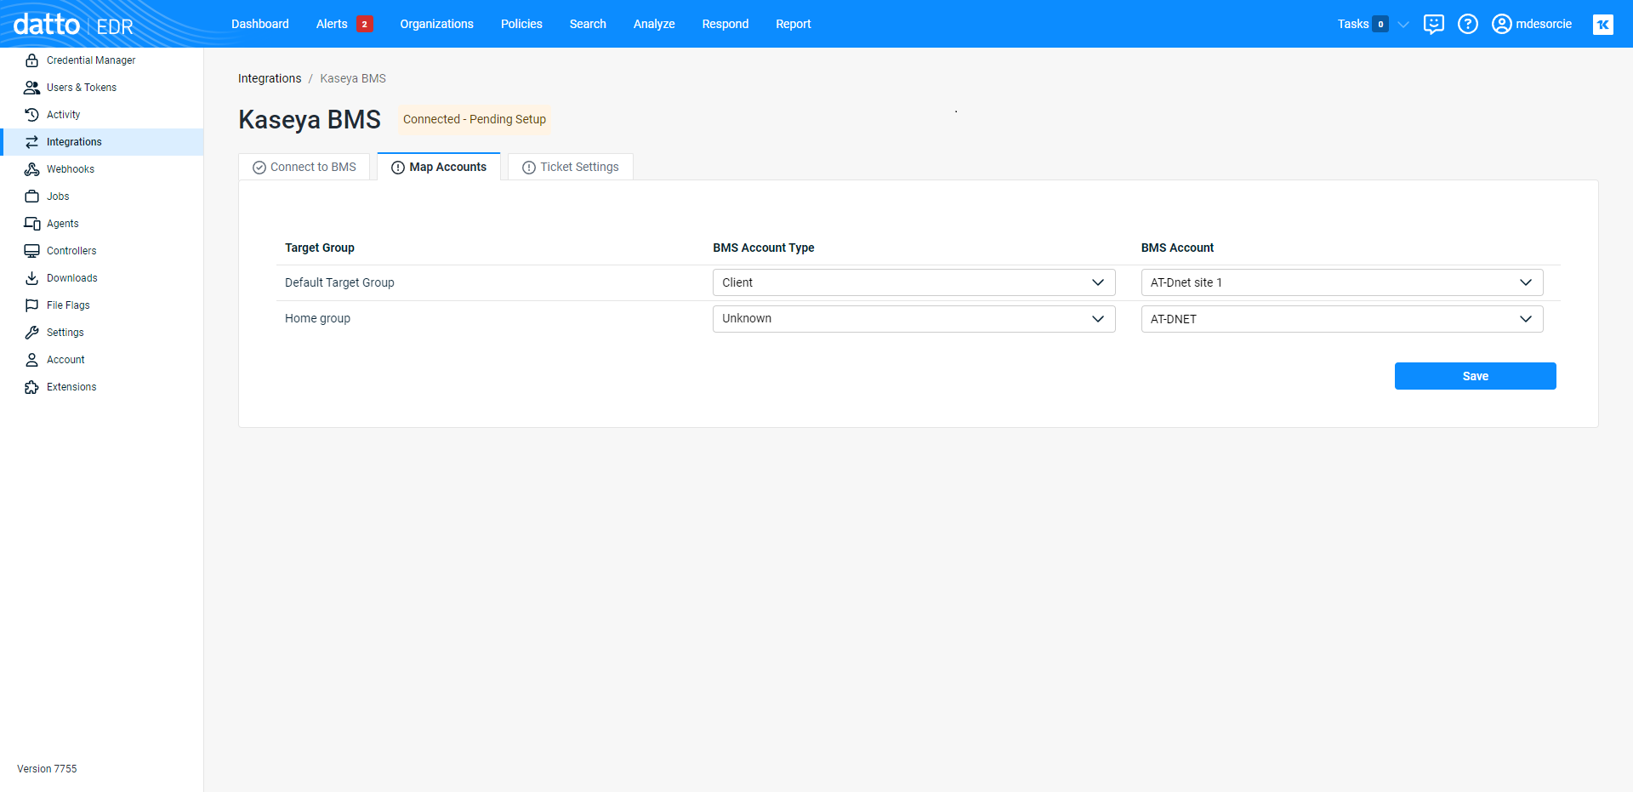Open the AT-Dnet site 1 account dropdown
Image resolution: width=1633 pixels, height=792 pixels.
pyautogui.click(x=1342, y=282)
